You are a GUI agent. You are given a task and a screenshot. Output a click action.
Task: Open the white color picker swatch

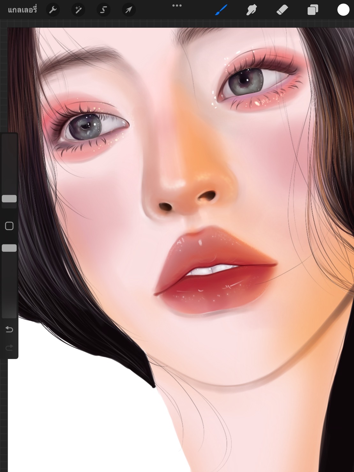343,10
